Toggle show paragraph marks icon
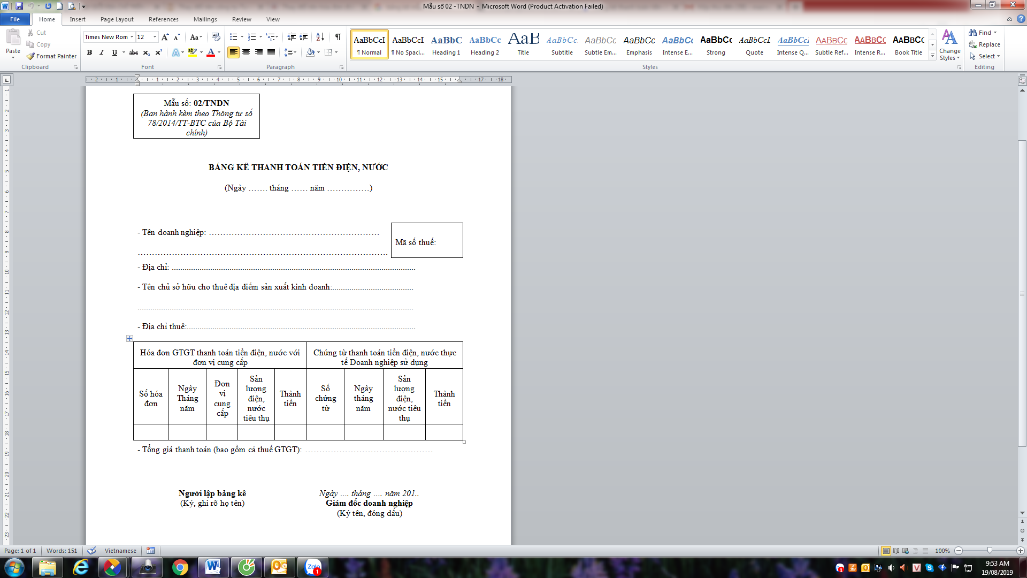 338,37
